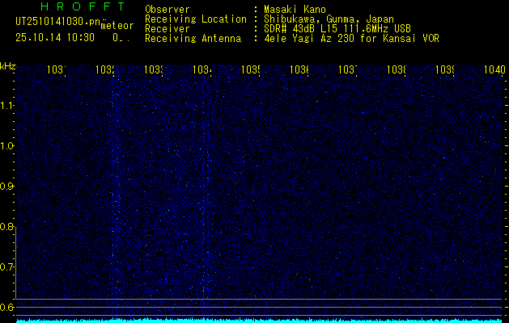Viewport: 509px width, 323px height.
Task: Select antenna text 4ele Yagi Az 230 for Kansai VOR
Action: point(351,39)
